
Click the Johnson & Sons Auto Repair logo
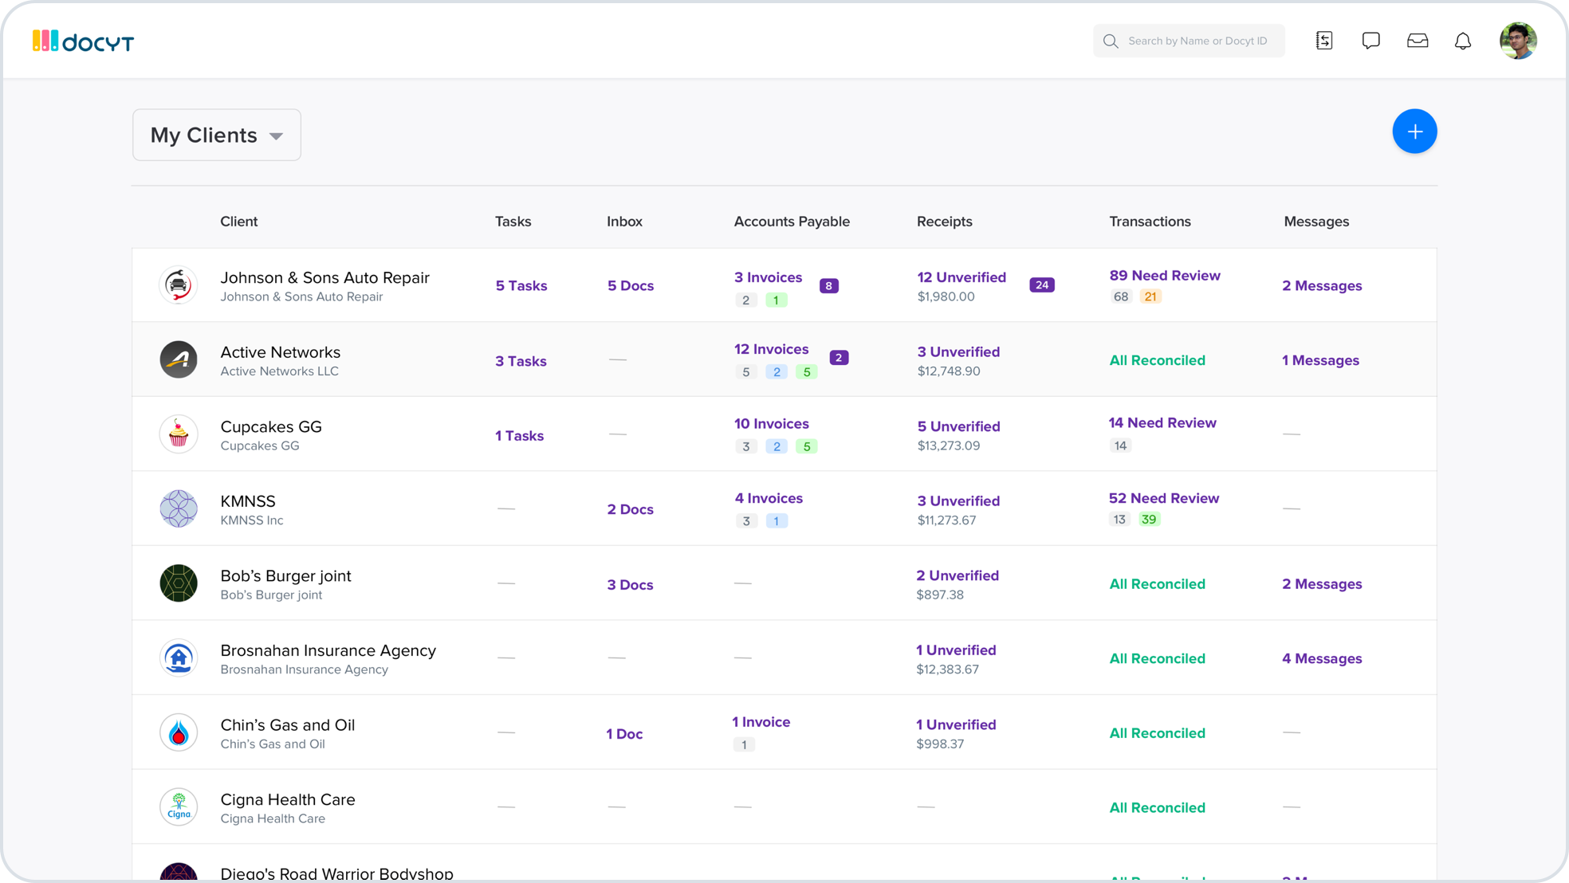(179, 285)
